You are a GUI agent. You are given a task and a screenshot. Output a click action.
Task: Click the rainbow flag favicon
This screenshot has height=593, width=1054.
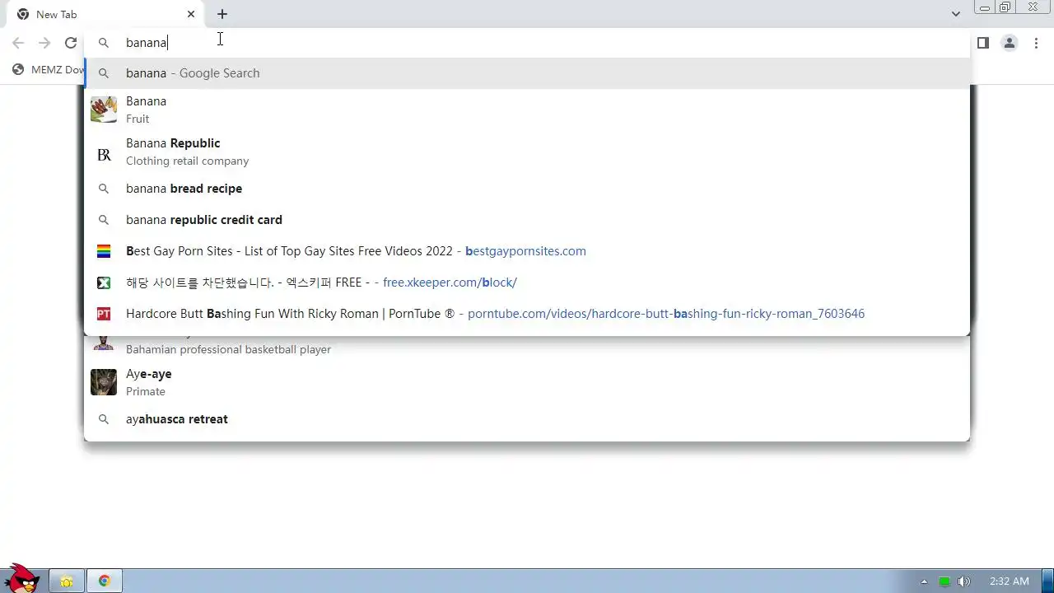coord(104,251)
